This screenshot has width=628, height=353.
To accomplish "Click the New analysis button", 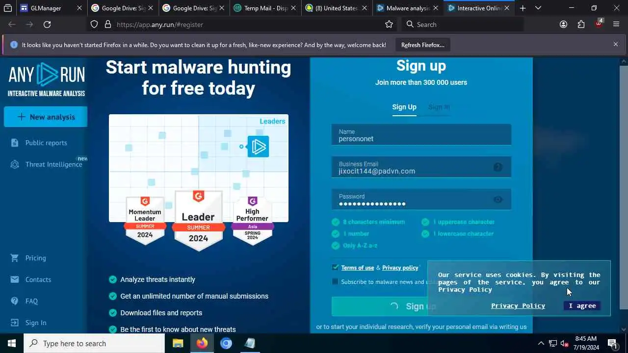I will tap(46, 117).
